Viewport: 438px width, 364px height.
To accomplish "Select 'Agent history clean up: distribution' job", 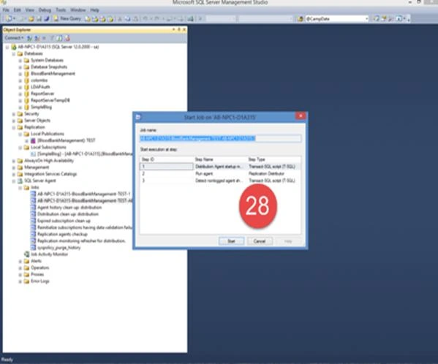I will pyautogui.click(x=69, y=208).
